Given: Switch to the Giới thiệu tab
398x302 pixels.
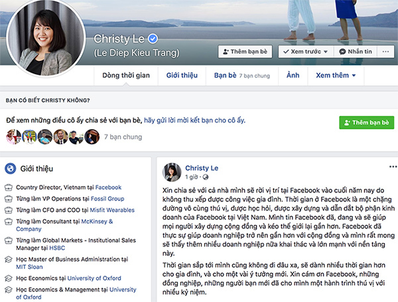Looking at the screenshot, I should click(181, 75).
